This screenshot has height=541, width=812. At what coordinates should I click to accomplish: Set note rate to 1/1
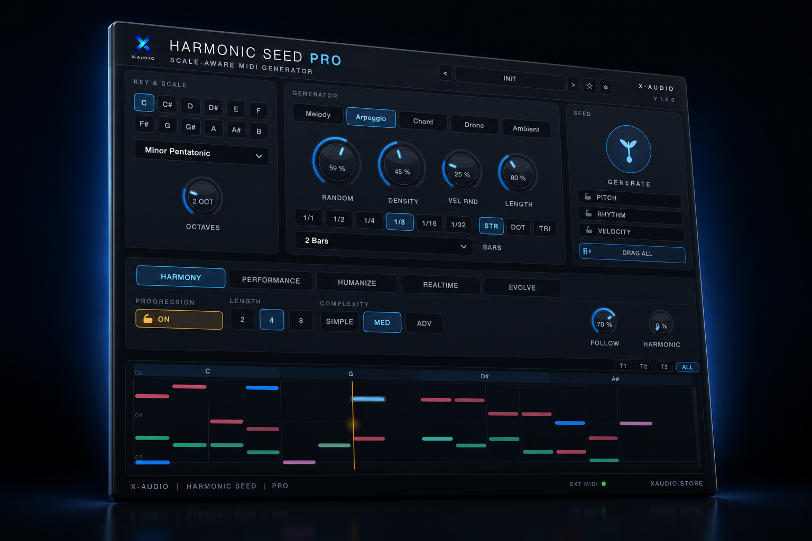pyautogui.click(x=308, y=218)
